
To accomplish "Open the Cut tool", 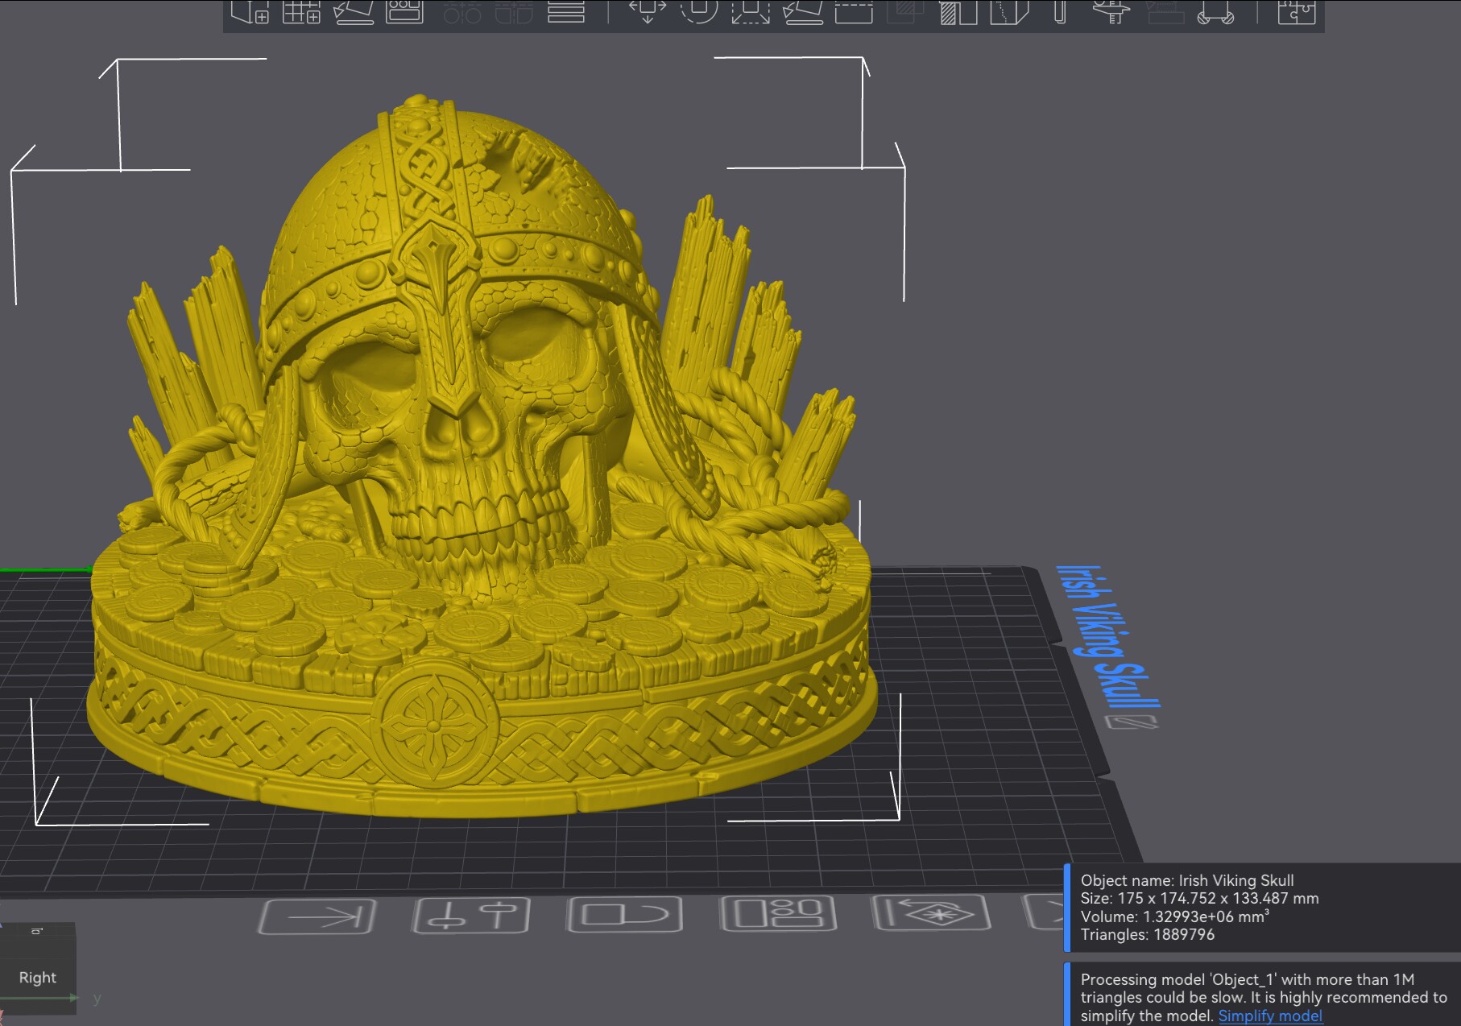I will (x=854, y=11).
